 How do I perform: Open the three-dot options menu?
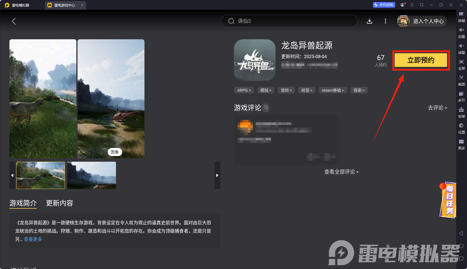(386, 21)
